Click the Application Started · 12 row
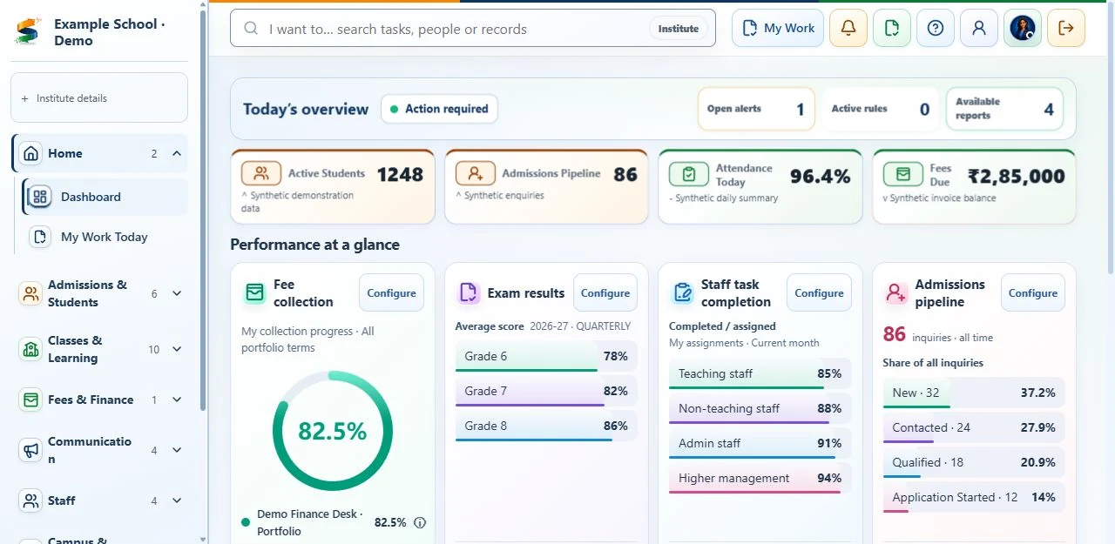The height and width of the screenshot is (544, 1115). pyautogui.click(x=974, y=497)
